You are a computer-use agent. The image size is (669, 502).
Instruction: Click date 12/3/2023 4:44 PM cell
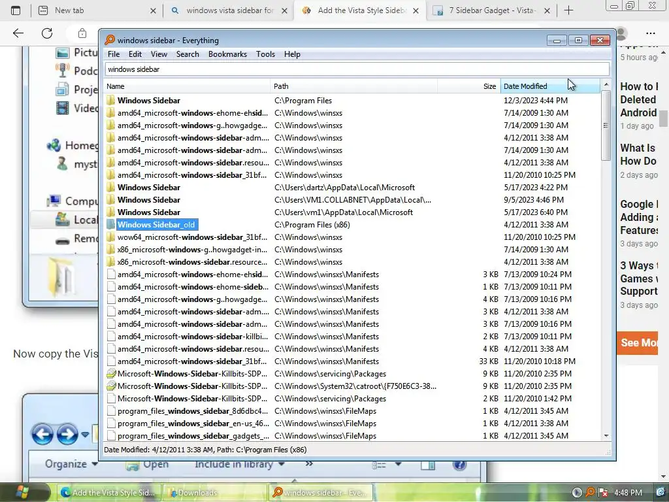tap(536, 100)
